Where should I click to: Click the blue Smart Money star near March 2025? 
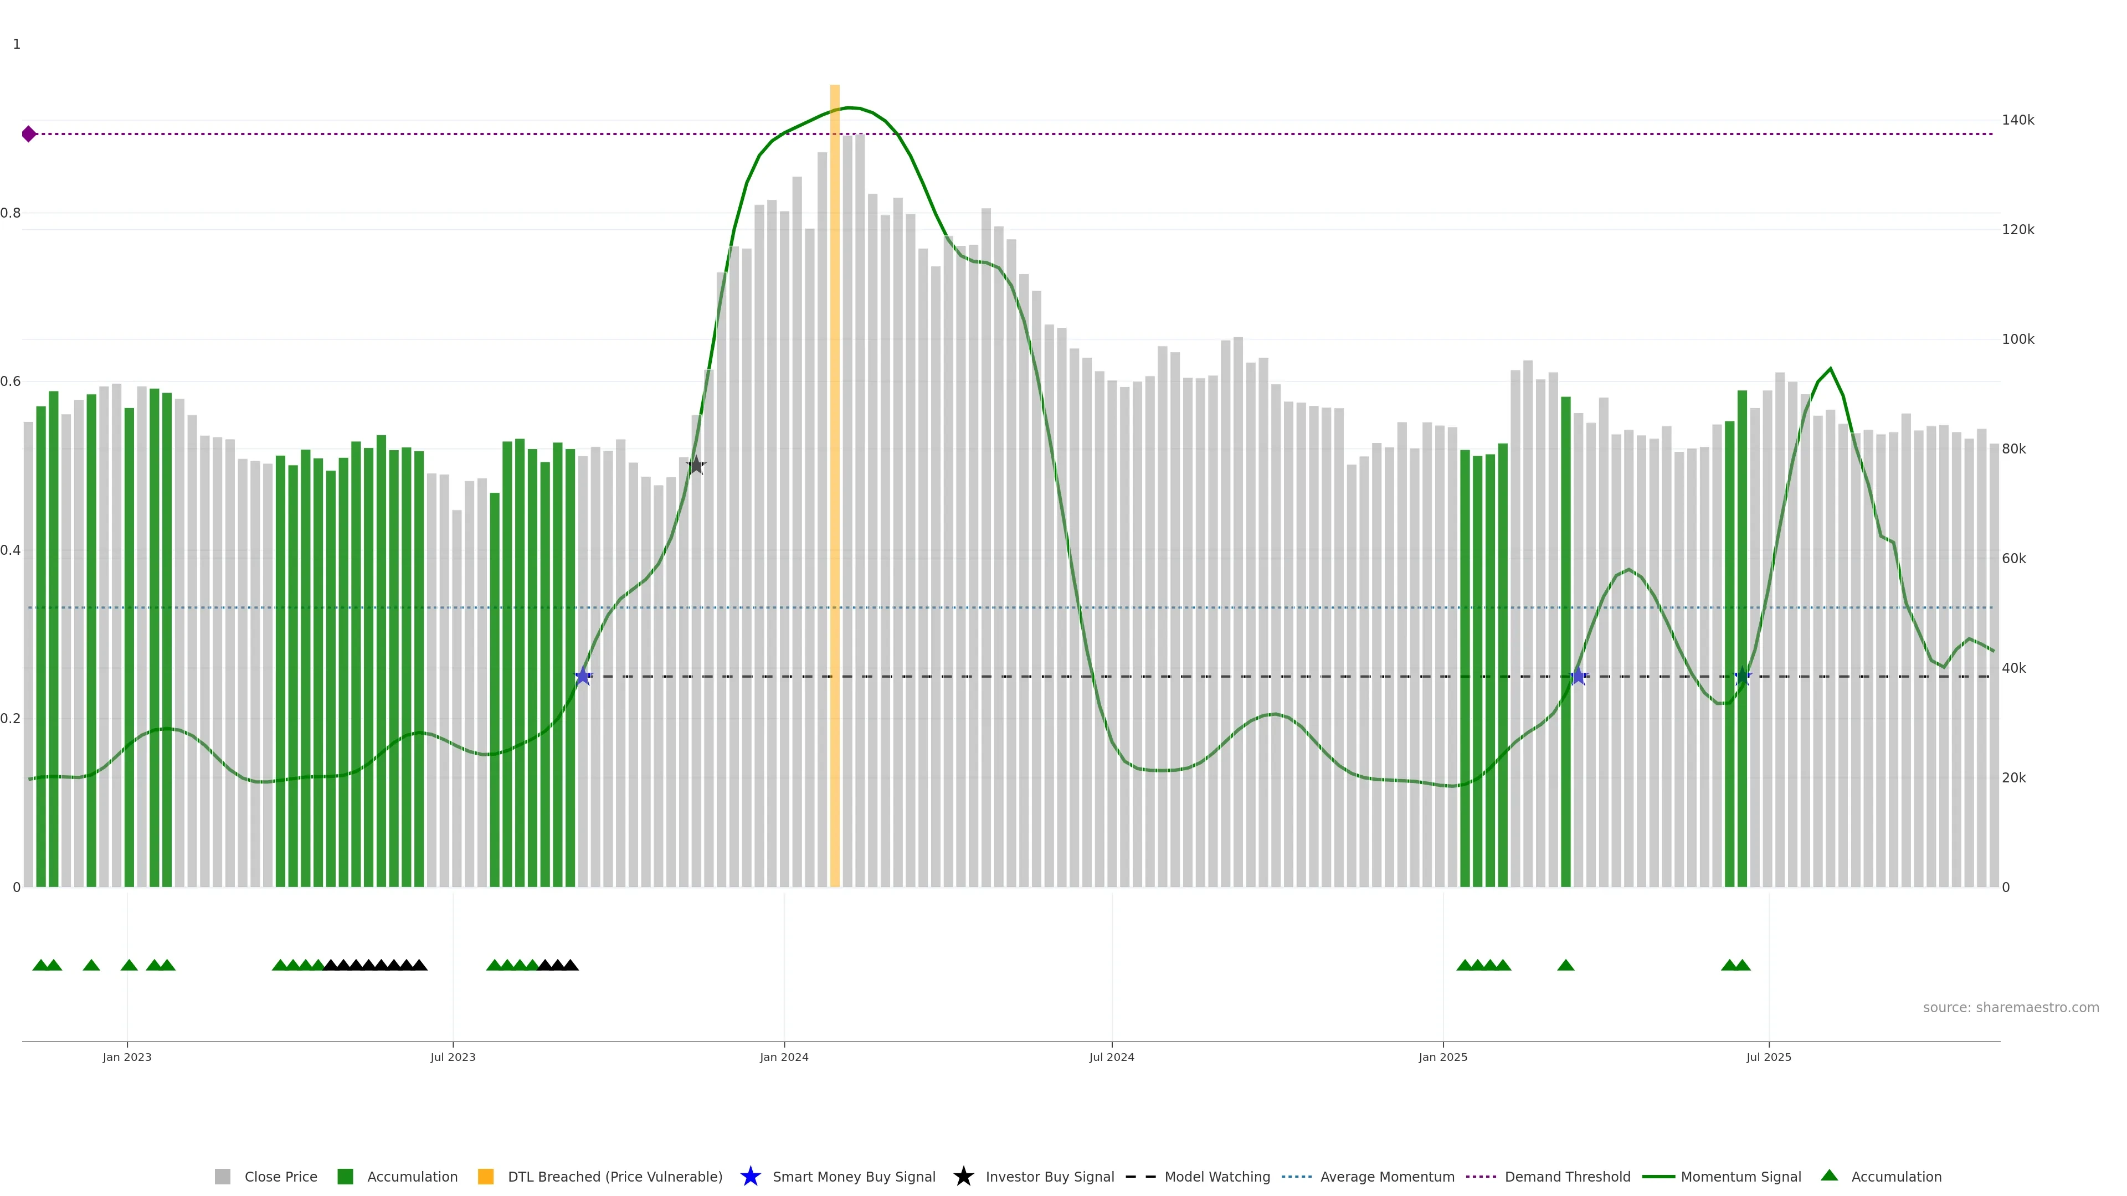pos(1578,676)
